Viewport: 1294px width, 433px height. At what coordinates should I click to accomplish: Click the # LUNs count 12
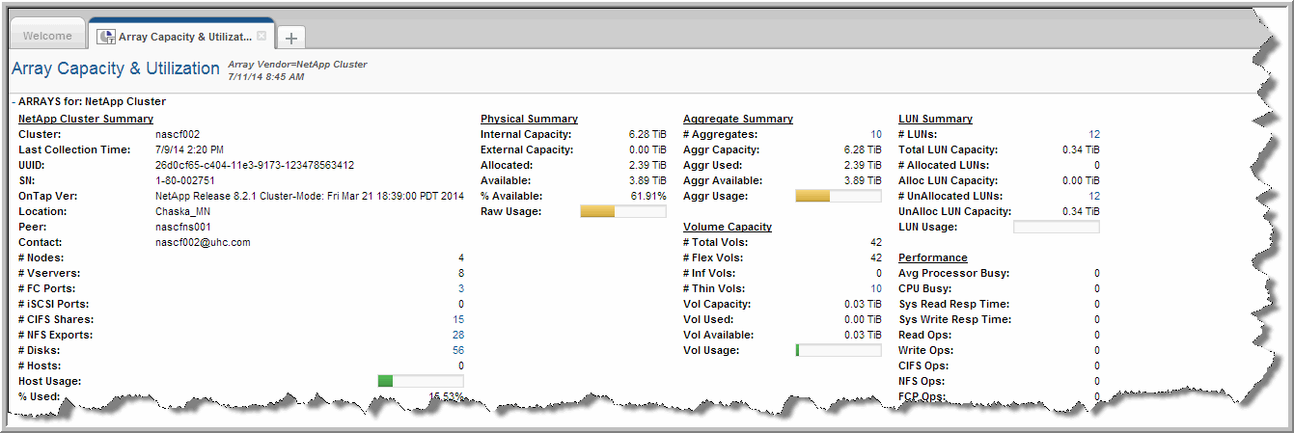pos(1093,134)
